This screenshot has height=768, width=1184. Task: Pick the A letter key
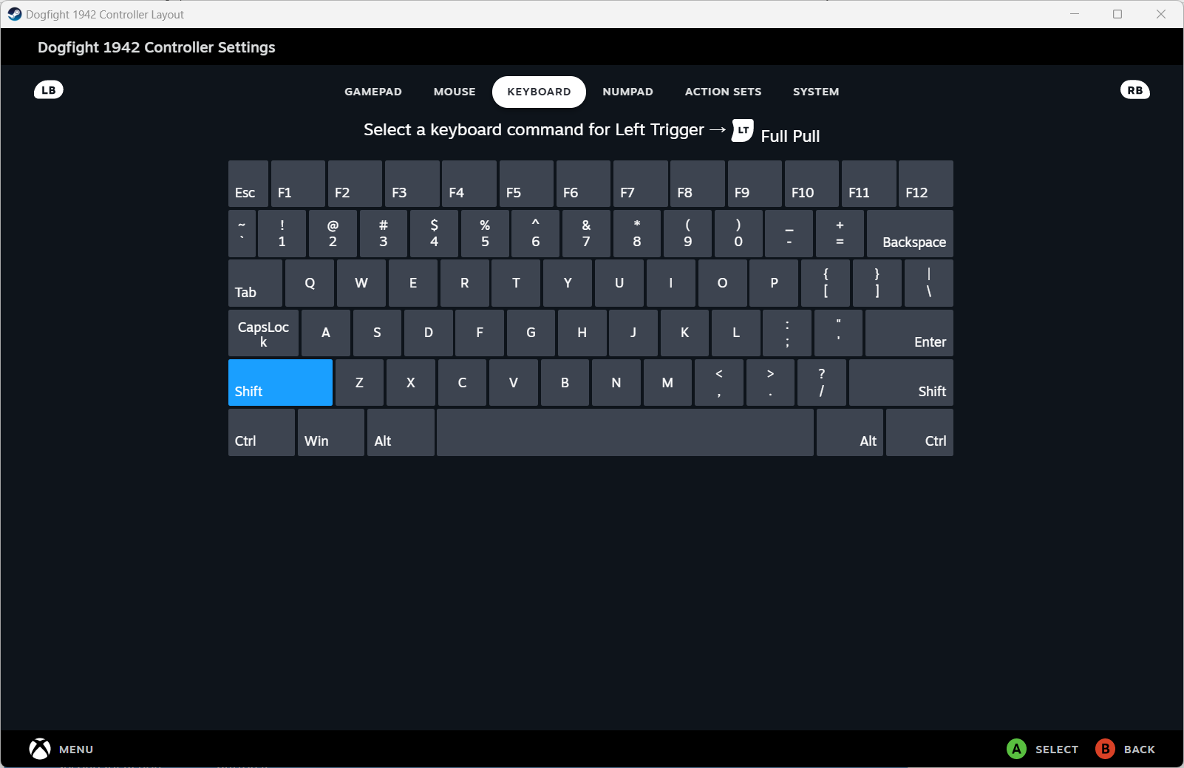326,333
